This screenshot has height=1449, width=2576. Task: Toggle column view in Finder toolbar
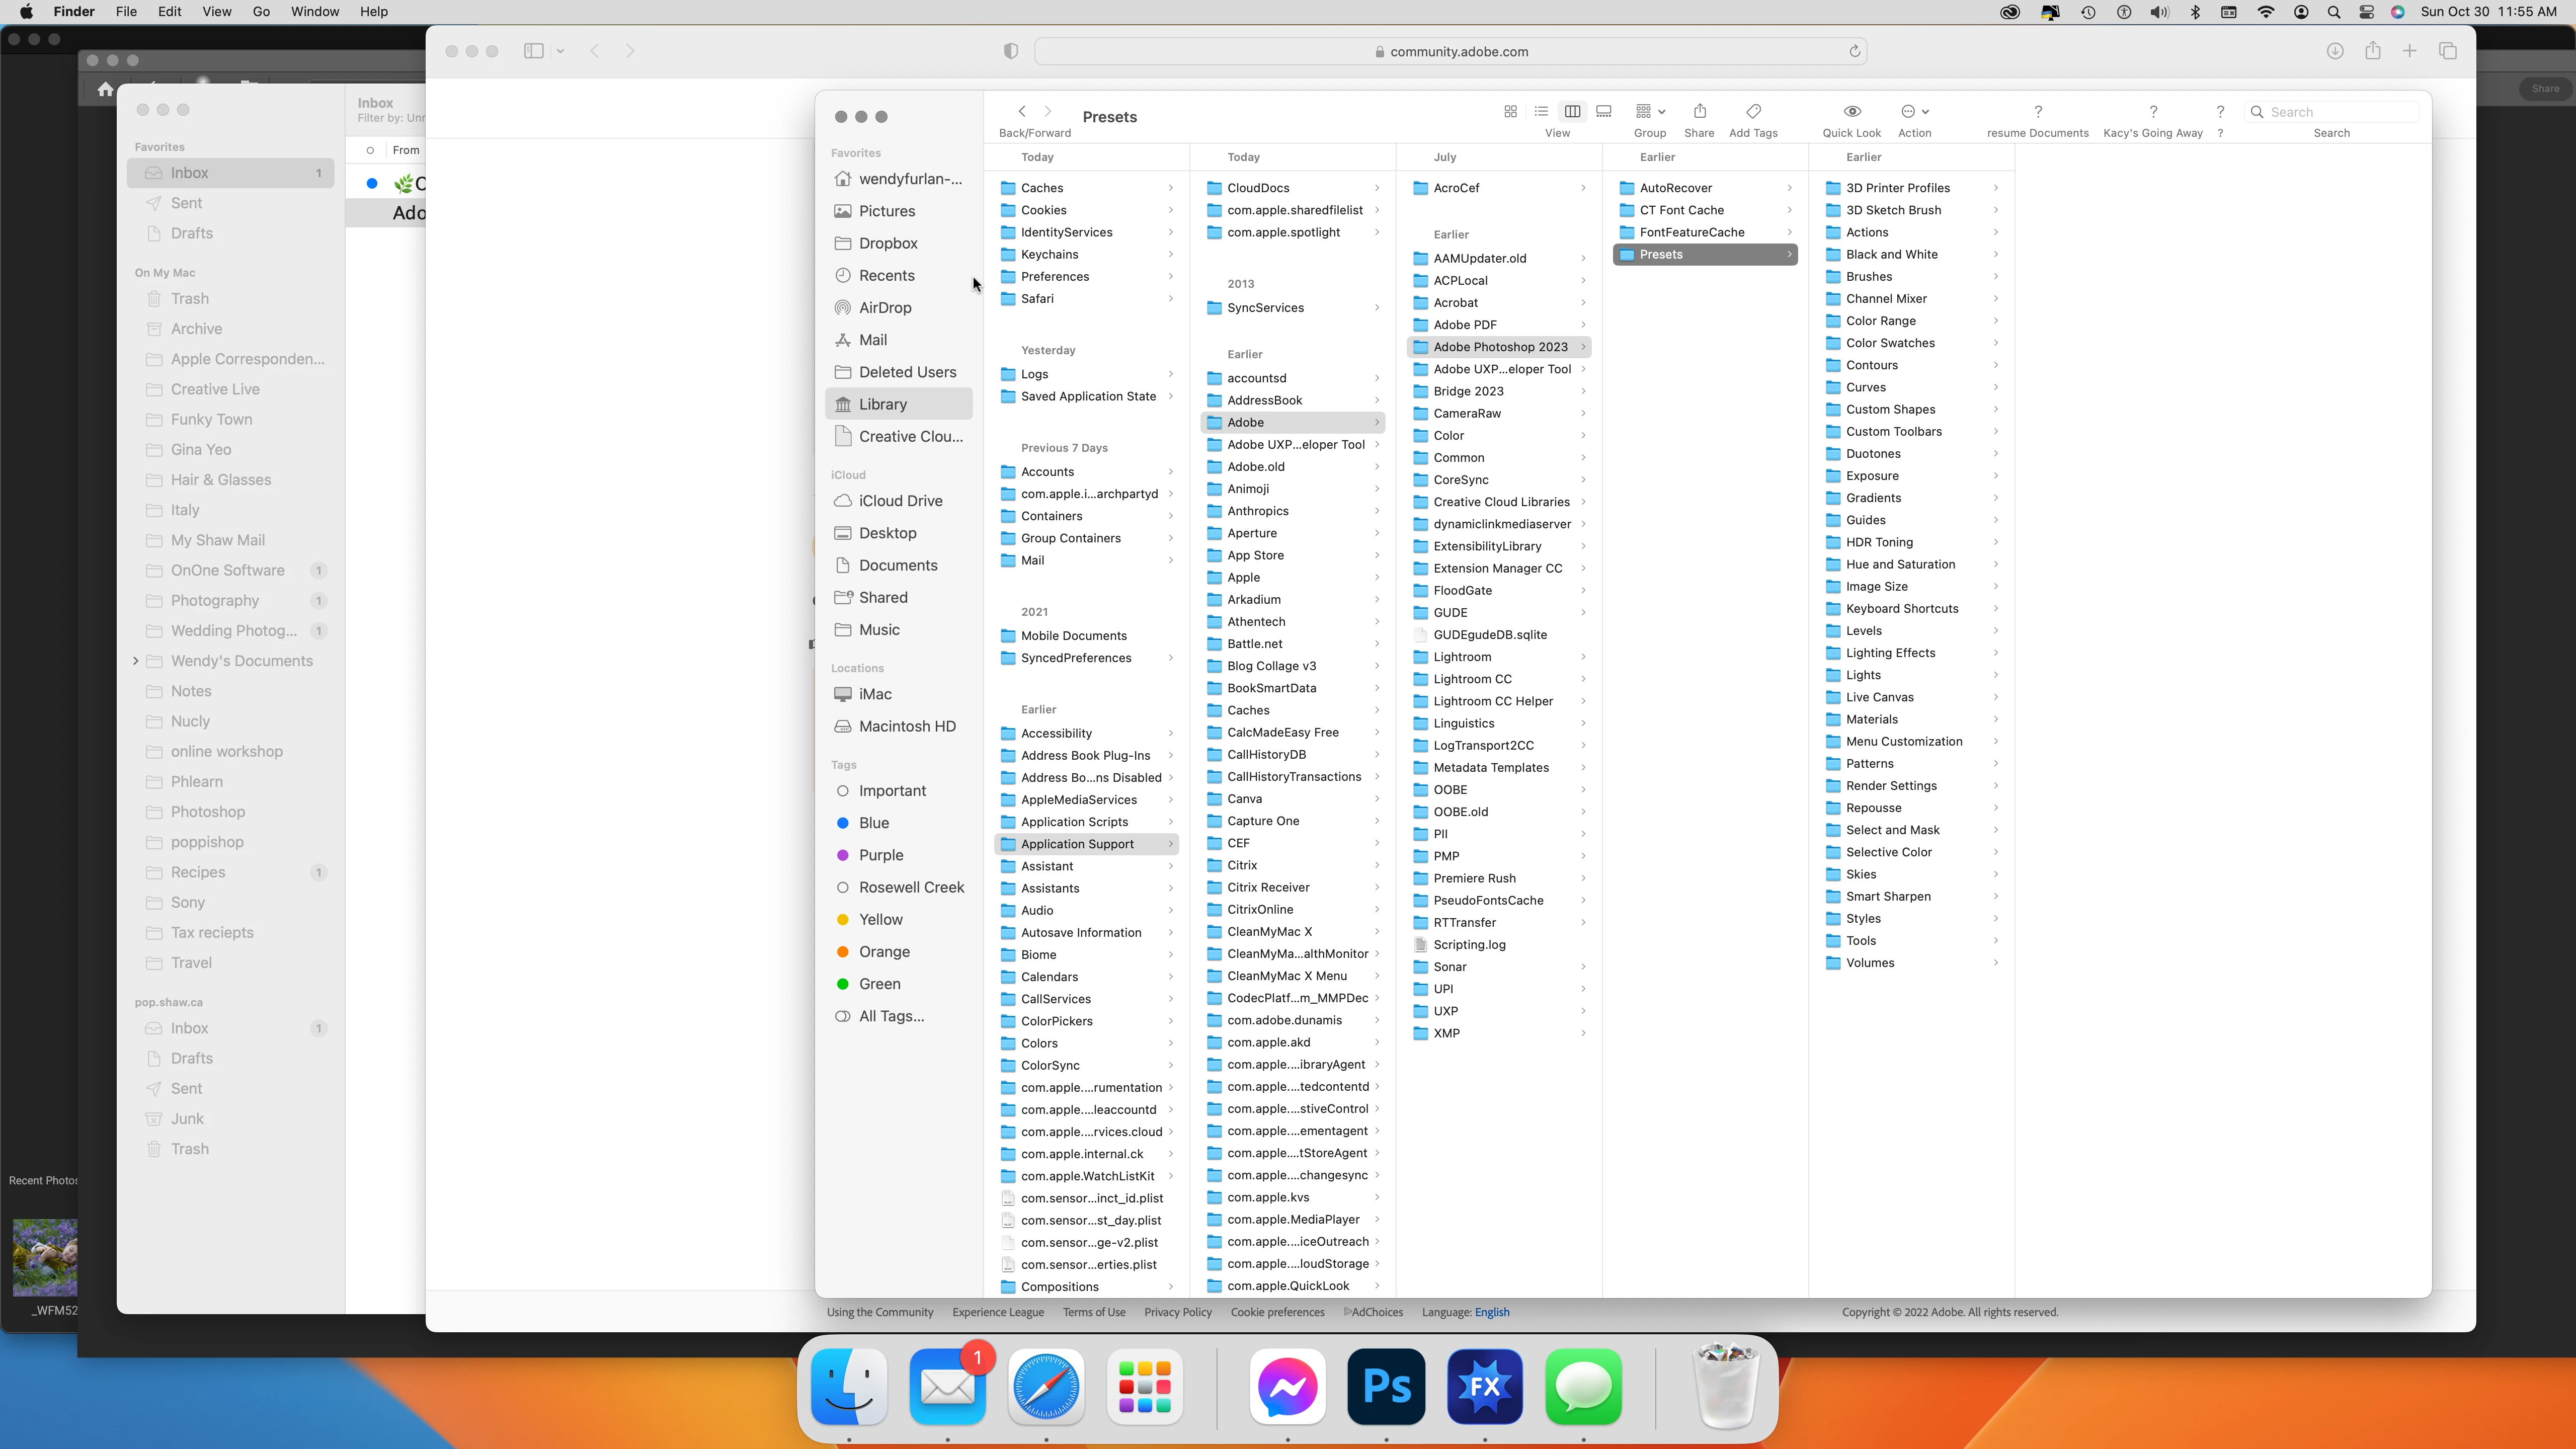pyautogui.click(x=1572, y=111)
